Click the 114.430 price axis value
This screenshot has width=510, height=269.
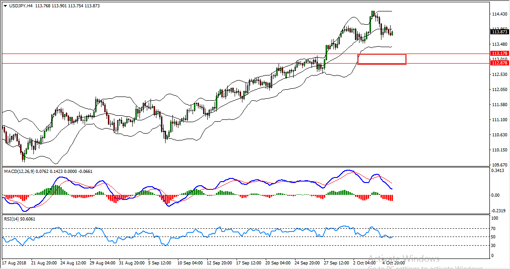[499, 14]
